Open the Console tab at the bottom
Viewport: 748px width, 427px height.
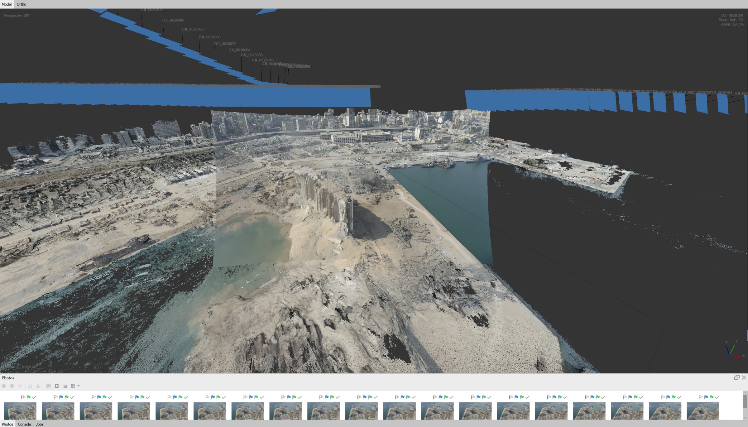[24, 424]
